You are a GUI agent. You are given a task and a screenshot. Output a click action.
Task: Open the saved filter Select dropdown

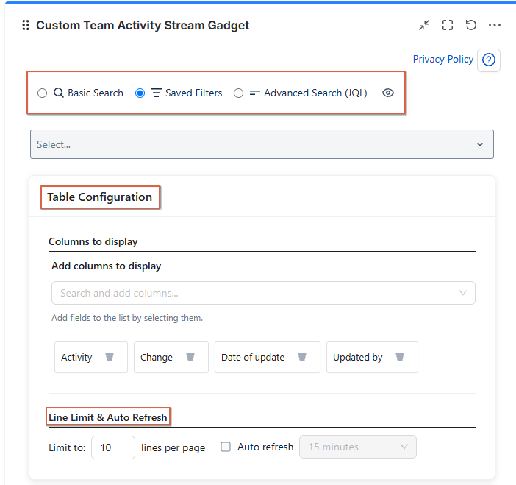pos(262,144)
